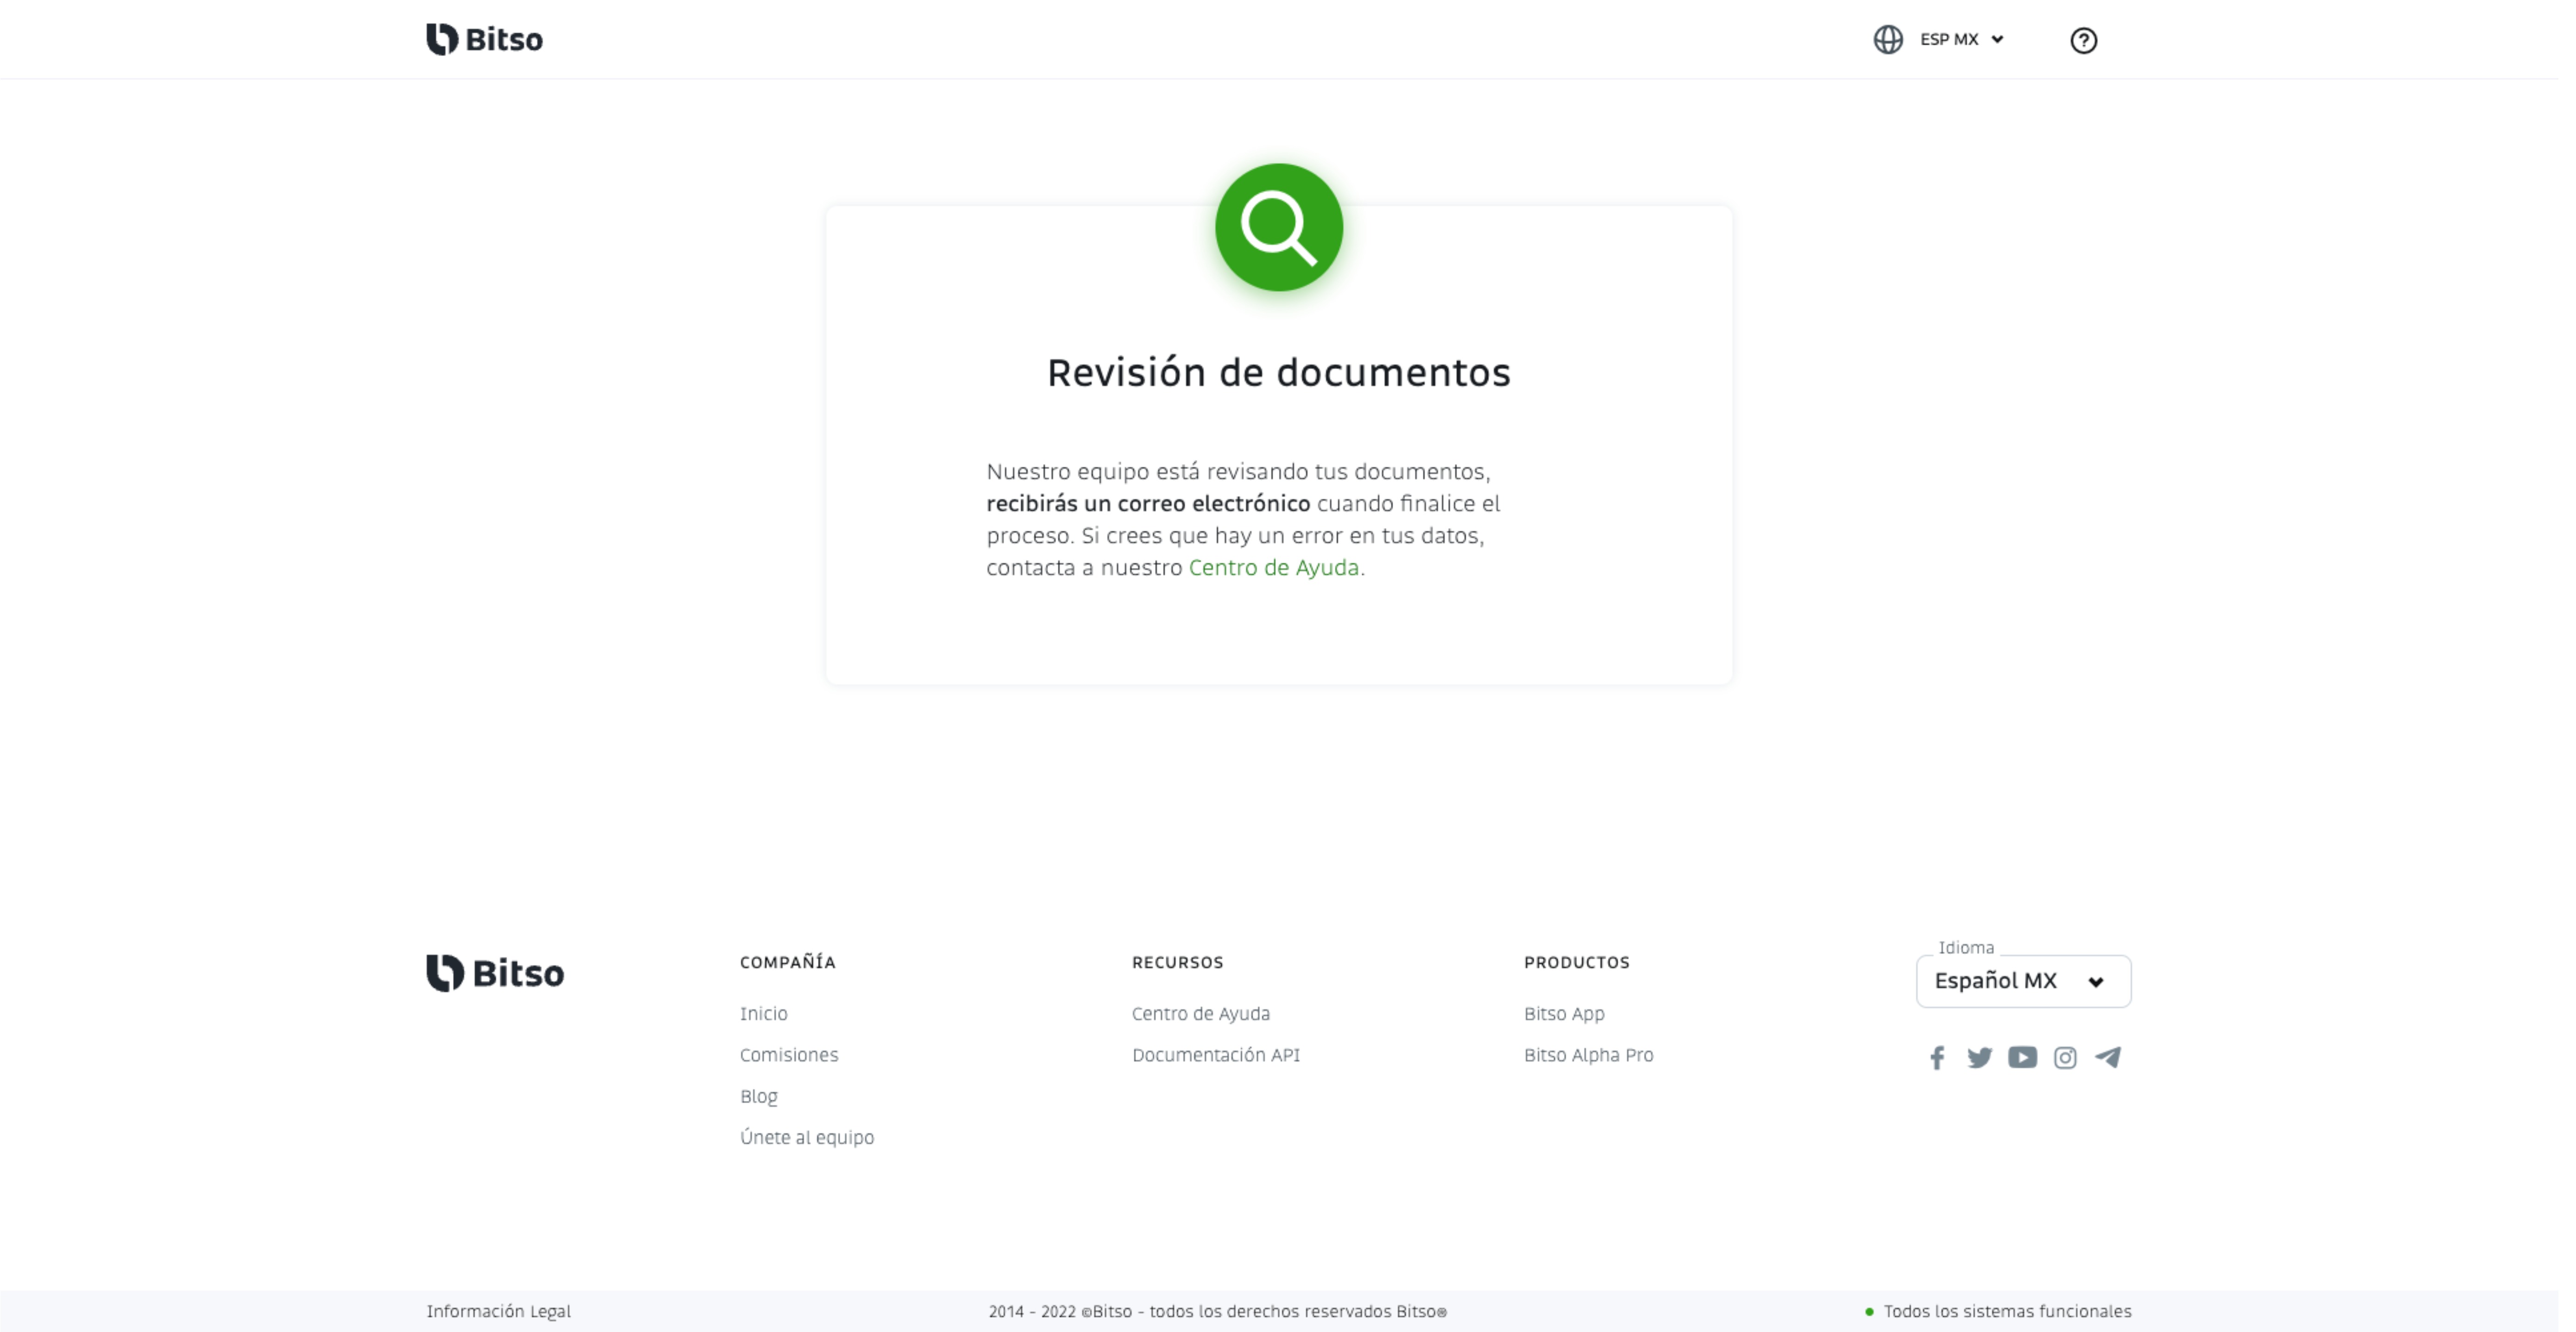The width and height of the screenshot is (2576, 1332).
Task: Click the bold 'recibirás un correo electrónico' text
Action: 1147,503
